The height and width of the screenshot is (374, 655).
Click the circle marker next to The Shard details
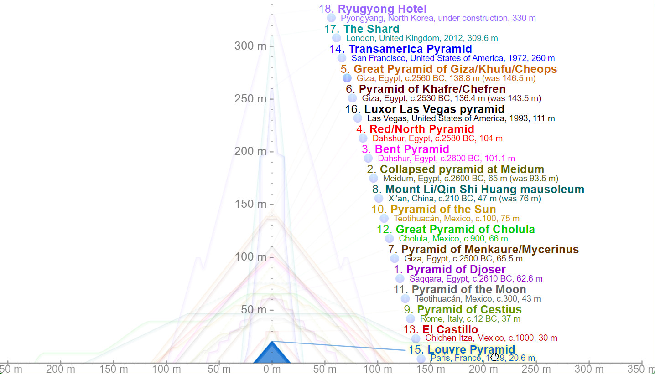point(337,38)
